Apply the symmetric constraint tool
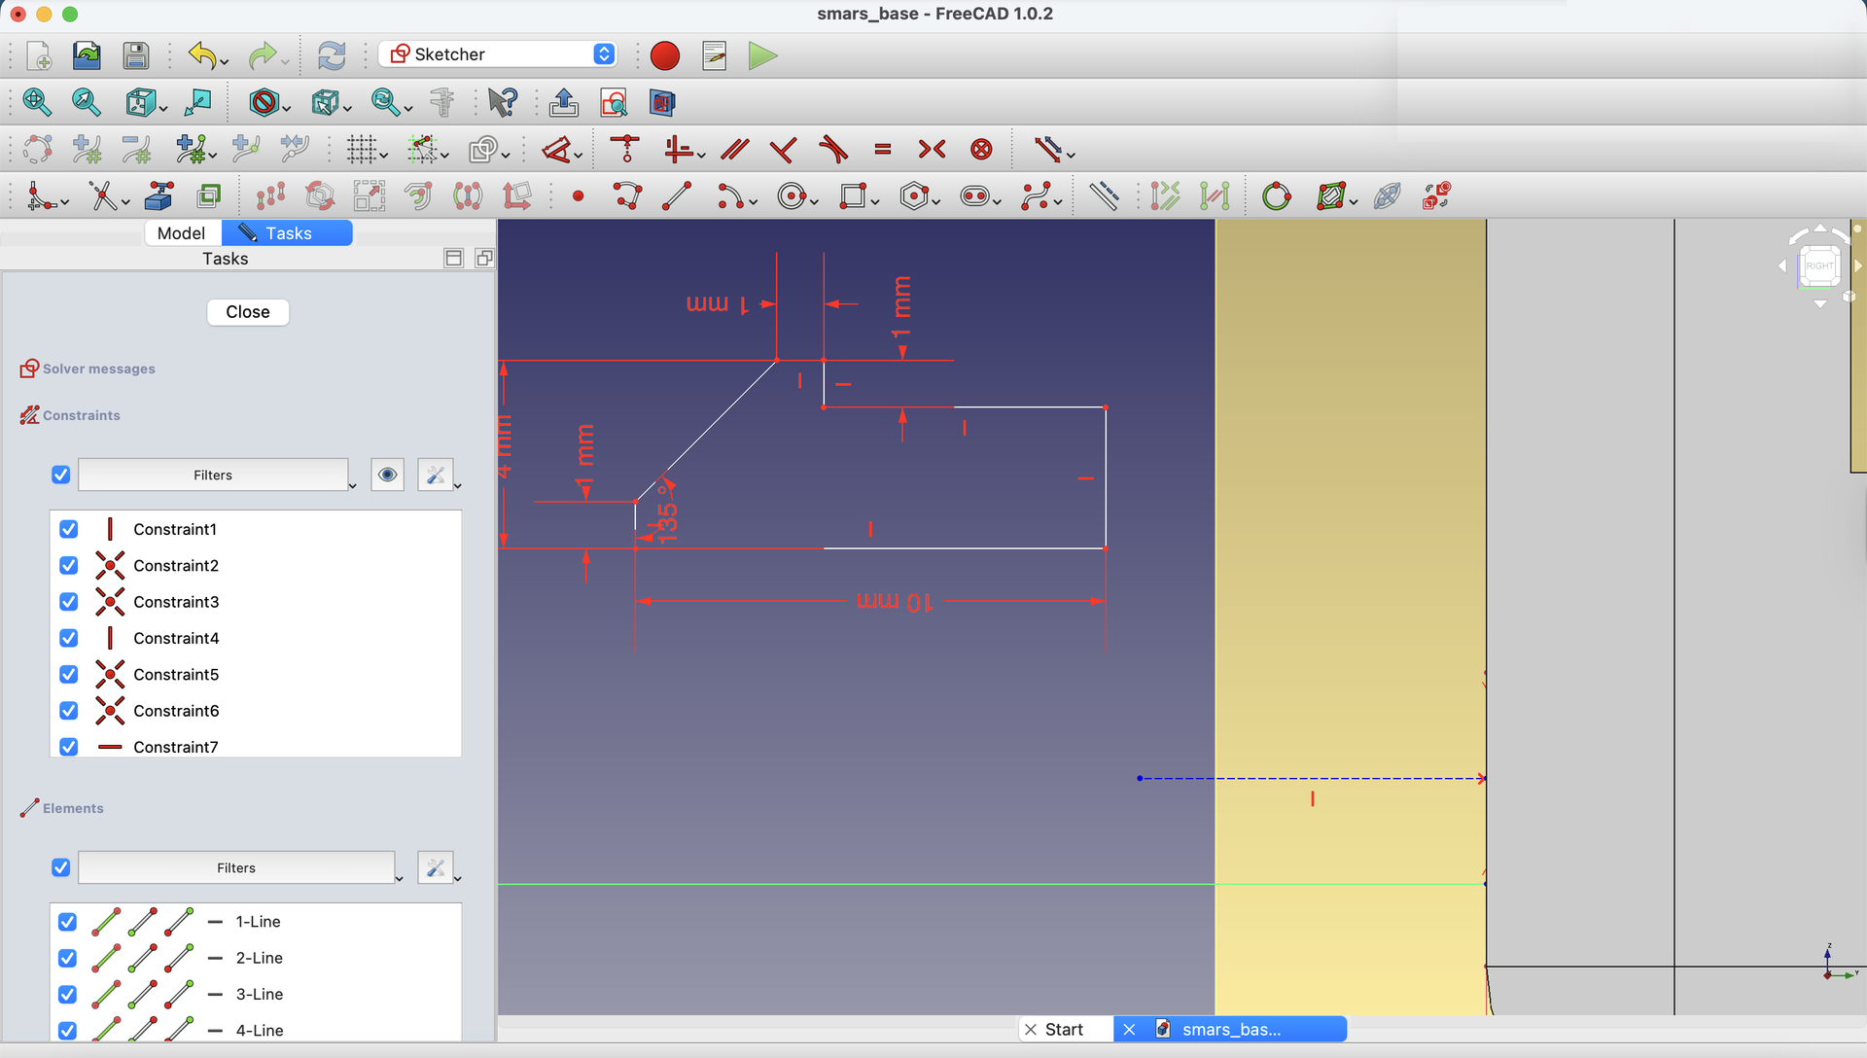The image size is (1867, 1058). click(932, 149)
